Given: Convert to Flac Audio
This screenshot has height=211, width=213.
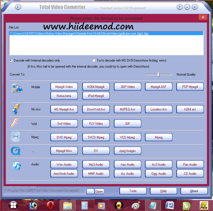Looking at the screenshot, I should pyautogui.click(x=190, y=165).
